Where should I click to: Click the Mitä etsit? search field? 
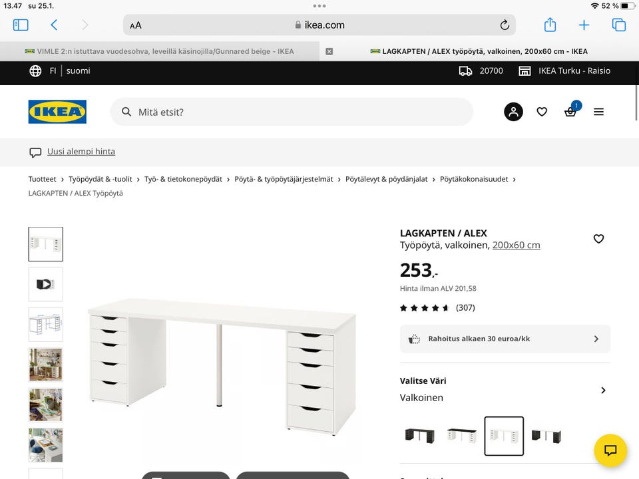[x=292, y=112]
